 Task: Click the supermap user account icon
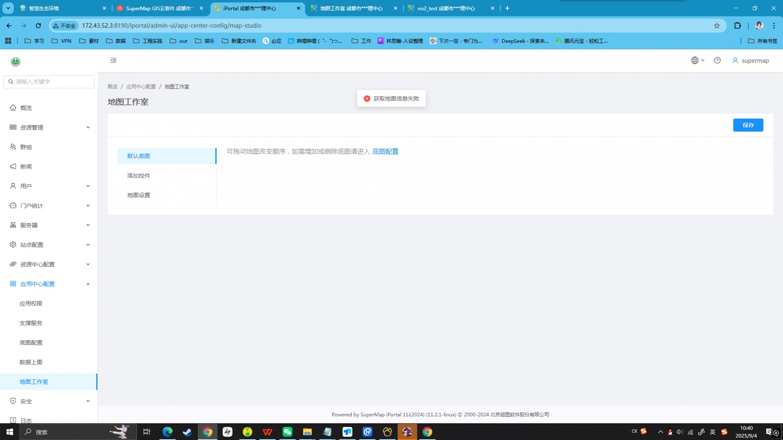tap(735, 61)
